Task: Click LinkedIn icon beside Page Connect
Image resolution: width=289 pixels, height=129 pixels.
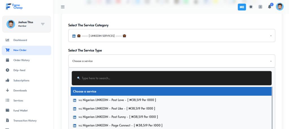Action: tap(75, 126)
